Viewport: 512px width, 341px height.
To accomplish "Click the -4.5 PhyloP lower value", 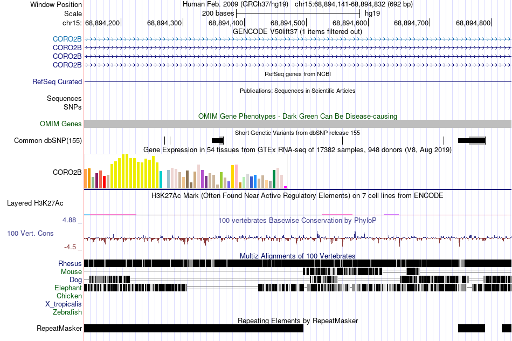I will pos(70,247).
